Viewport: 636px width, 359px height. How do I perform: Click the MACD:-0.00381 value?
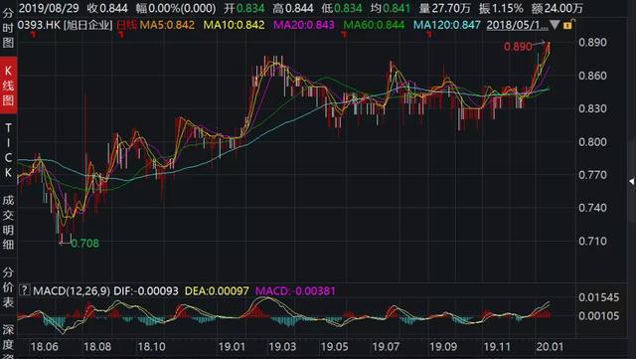click(295, 290)
